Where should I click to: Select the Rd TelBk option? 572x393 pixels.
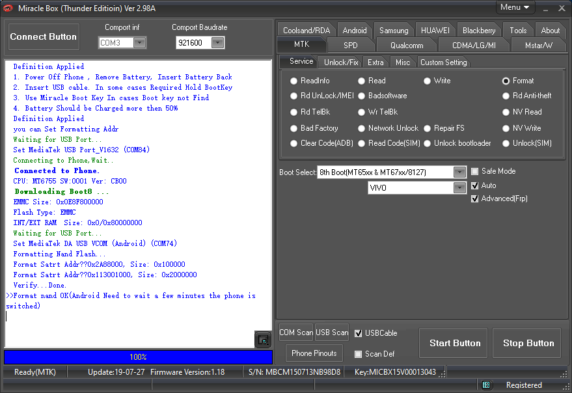[x=310, y=112]
